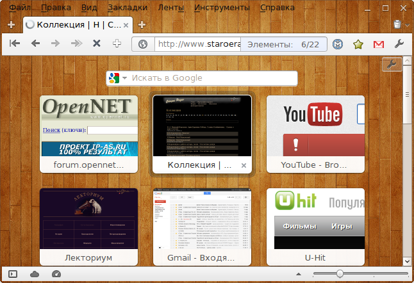The image size is (414, 283).
Task: Open the Gmail extension icon
Action: [x=378, y=44]
